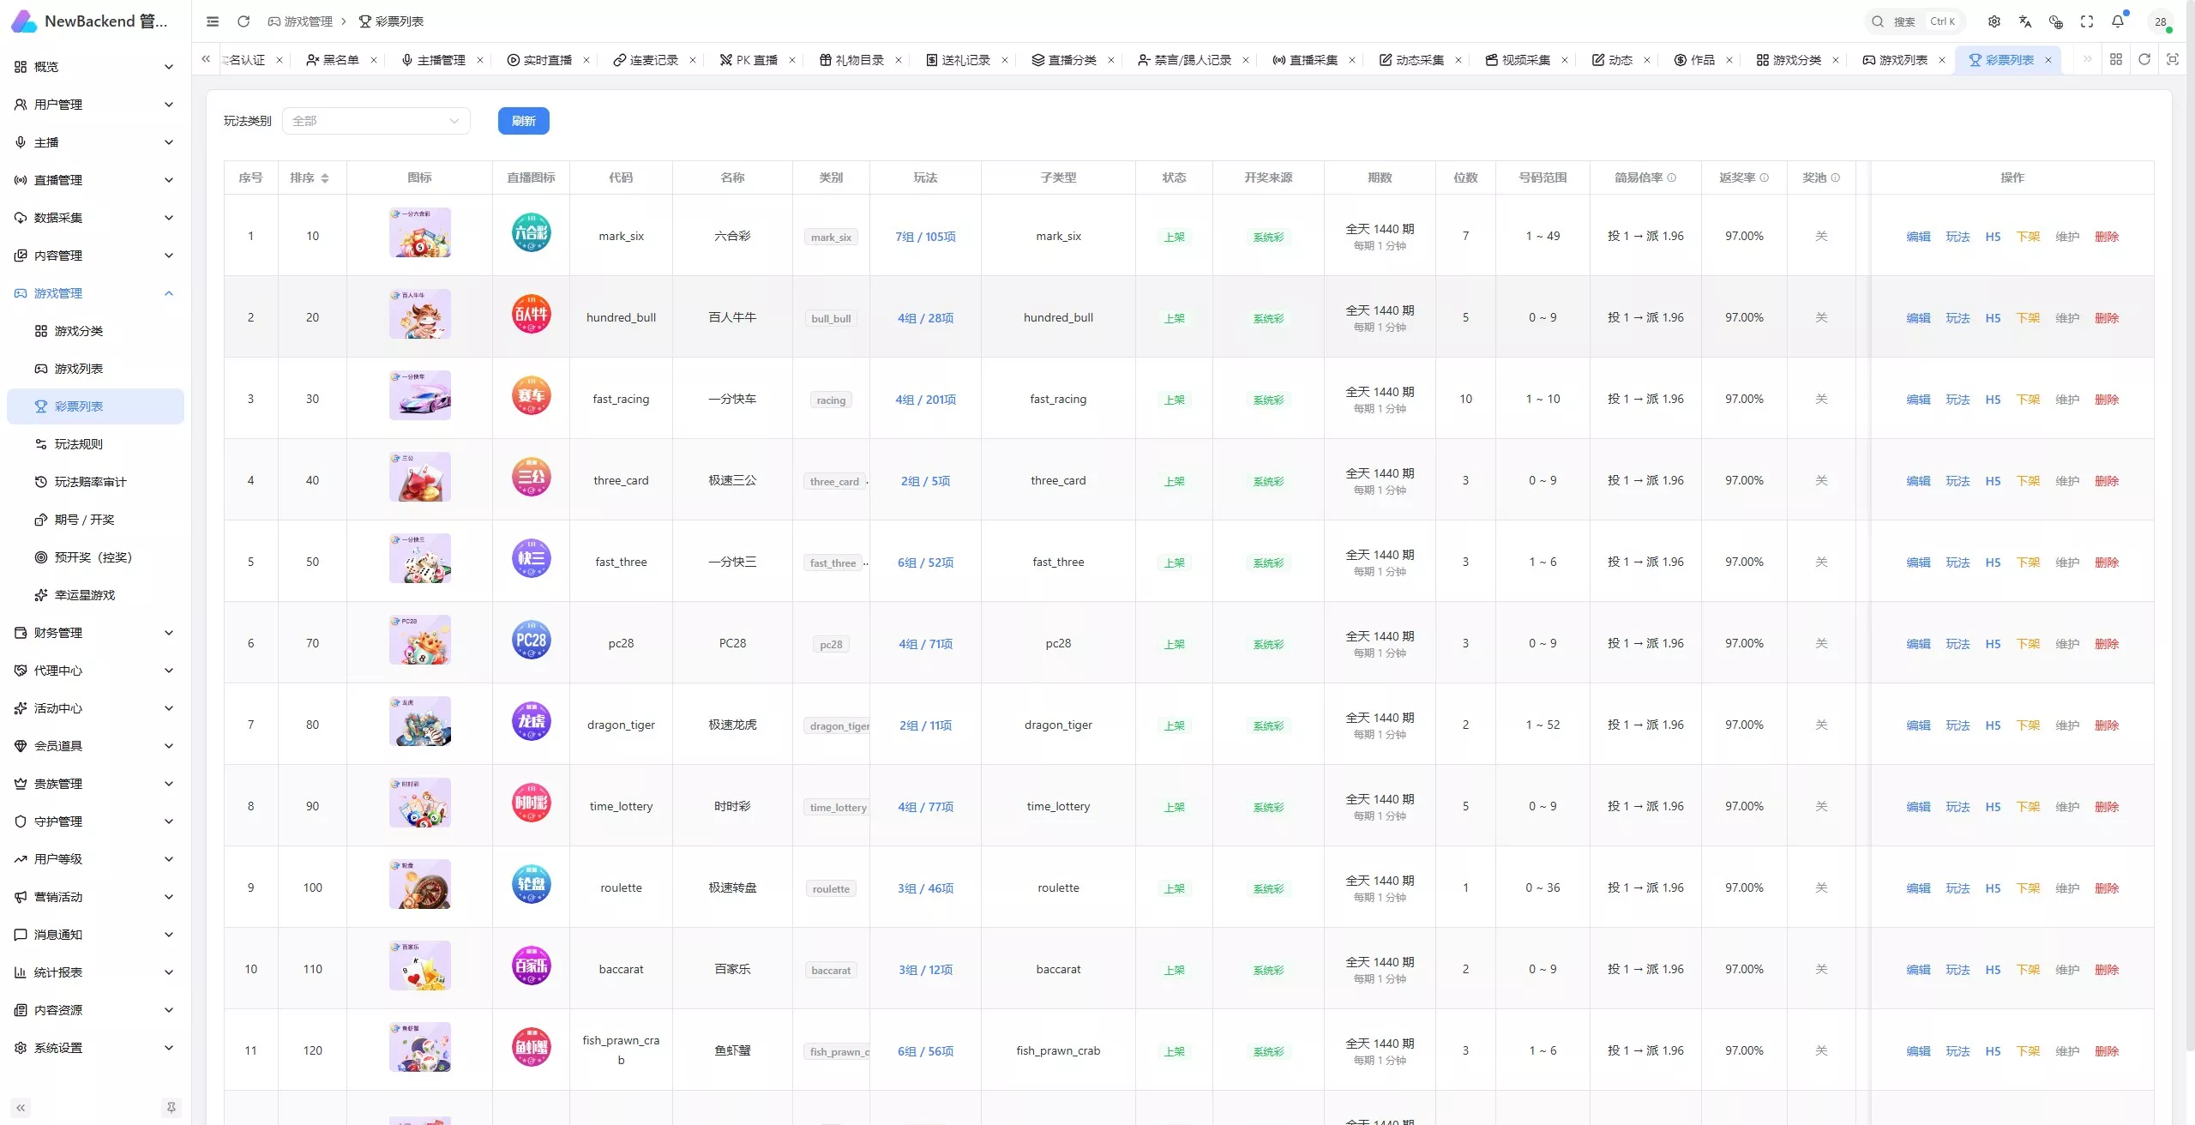This screenshot has width=2195, height=1125.
Task: Collapse the sidebar using the bottom double-chevron
Action: (x=21, y=1108)
